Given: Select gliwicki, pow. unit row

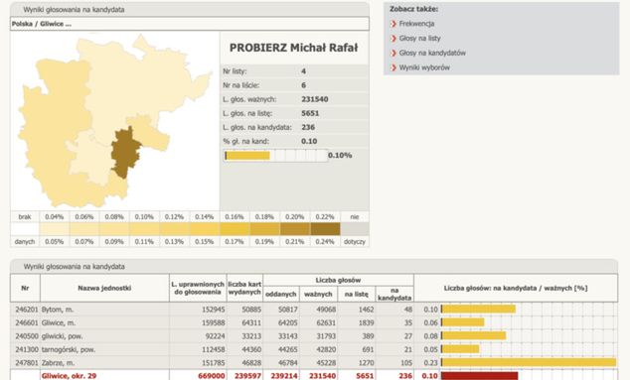Looking at the screenshot, I should (x=314, y=336).
